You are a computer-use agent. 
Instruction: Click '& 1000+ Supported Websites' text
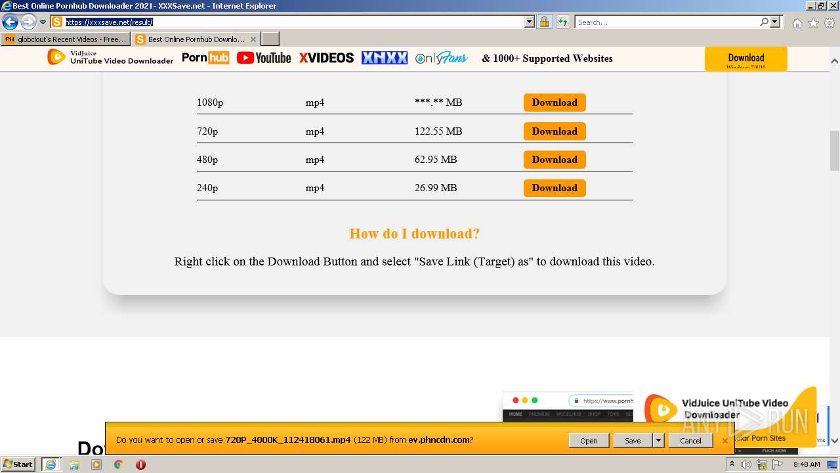coord(547,58)
